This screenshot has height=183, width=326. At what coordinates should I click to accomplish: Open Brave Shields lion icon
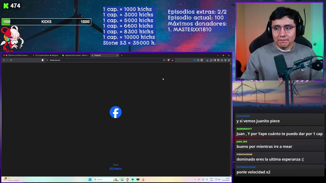pyautogui.click(x=168, y=60)
